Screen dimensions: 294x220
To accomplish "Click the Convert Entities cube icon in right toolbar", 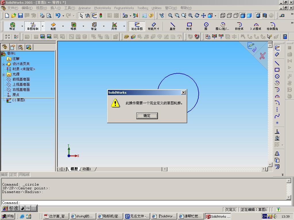I will pyautogui.click(x=277, y=160).
